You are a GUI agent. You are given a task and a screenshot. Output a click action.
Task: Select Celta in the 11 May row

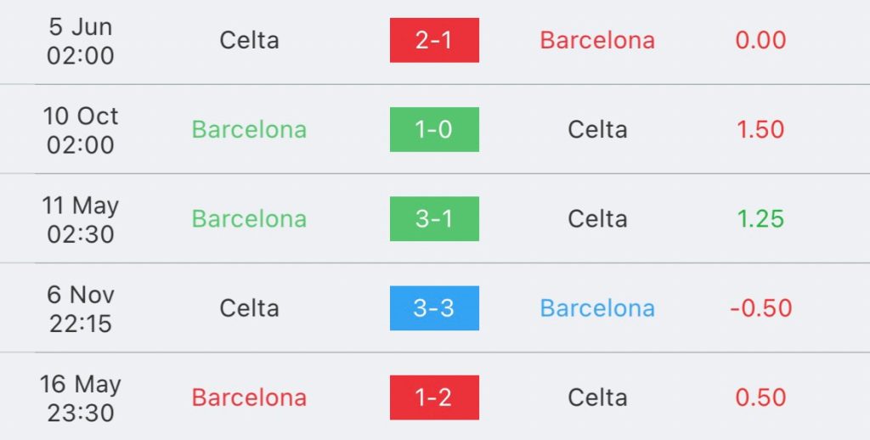click(597, 218)
